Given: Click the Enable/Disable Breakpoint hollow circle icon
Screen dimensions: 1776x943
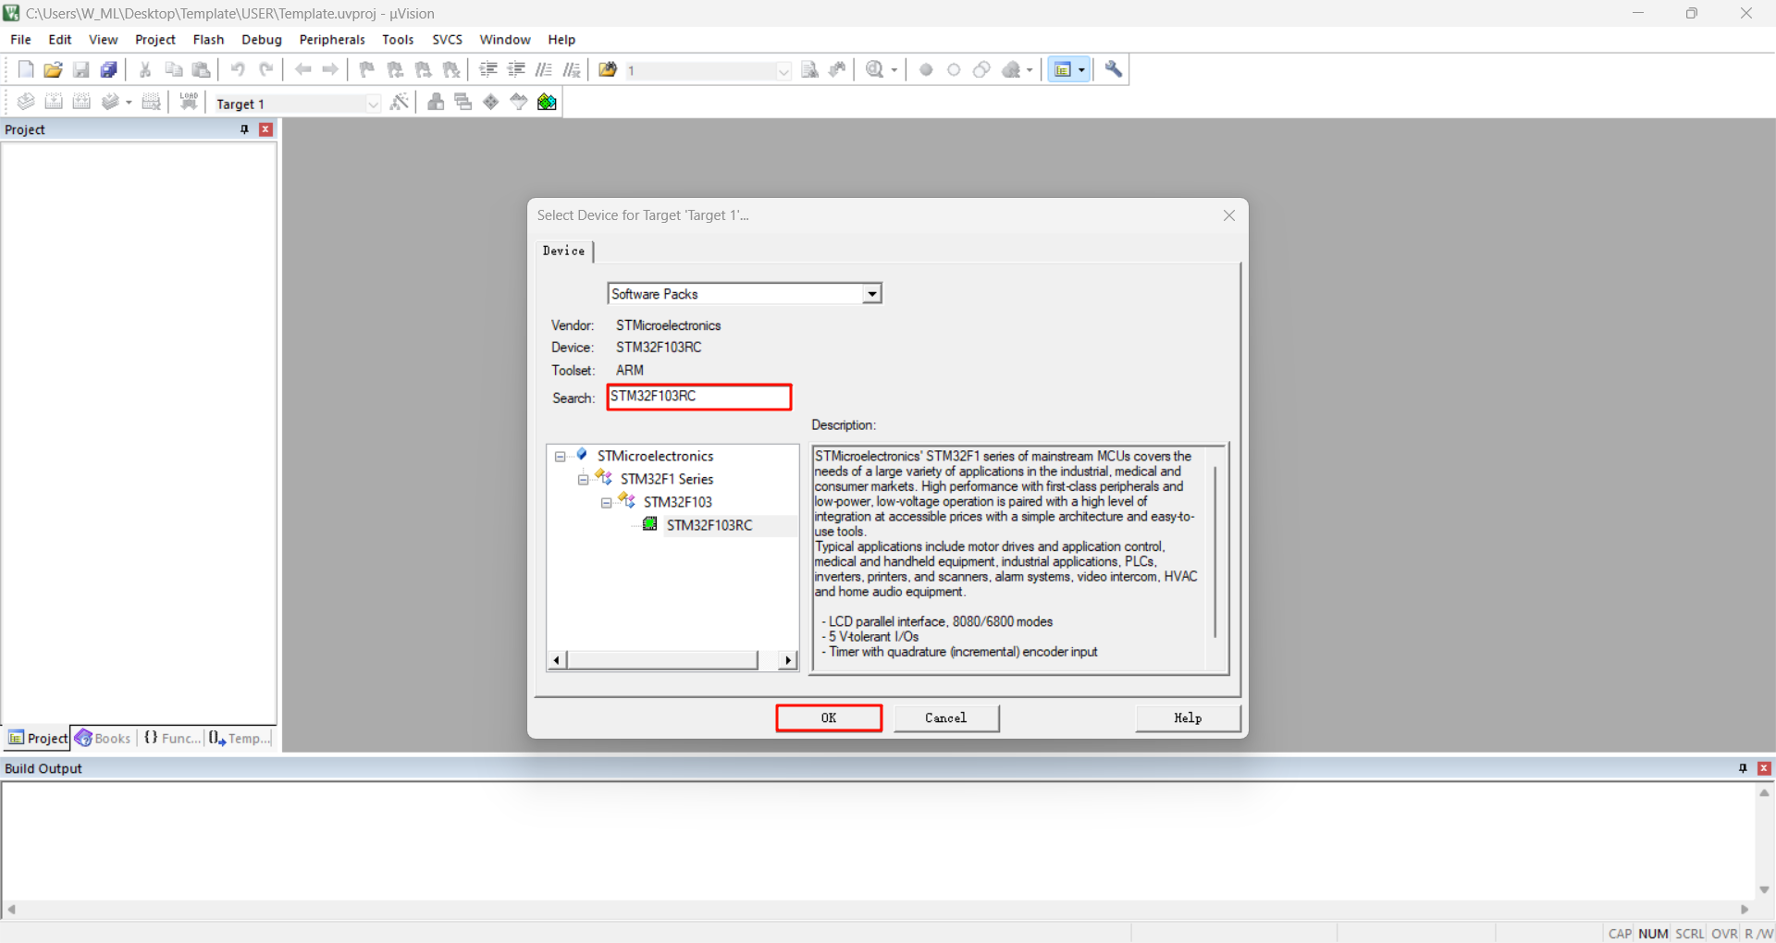Looking at the screenshot, I should click(954, 69).
